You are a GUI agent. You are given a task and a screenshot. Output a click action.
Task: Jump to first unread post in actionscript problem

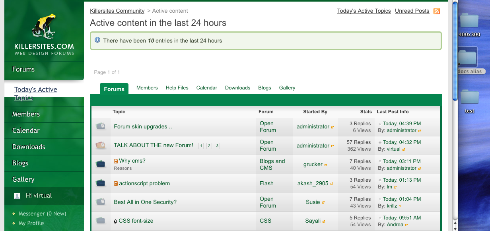[x=116, y=184]
